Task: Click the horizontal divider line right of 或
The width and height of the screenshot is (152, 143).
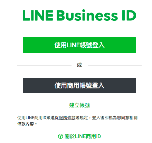Action: 115,65
